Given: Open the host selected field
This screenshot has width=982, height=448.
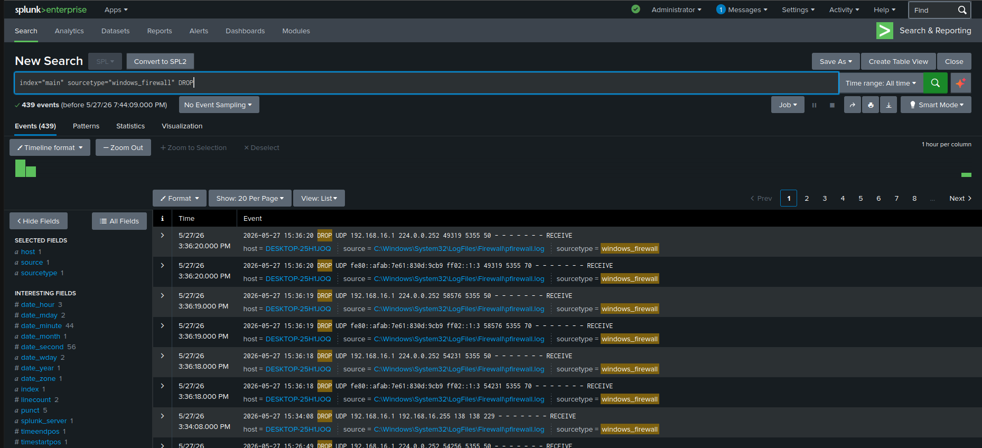Looking at the screenshot, I should point(28,251).
